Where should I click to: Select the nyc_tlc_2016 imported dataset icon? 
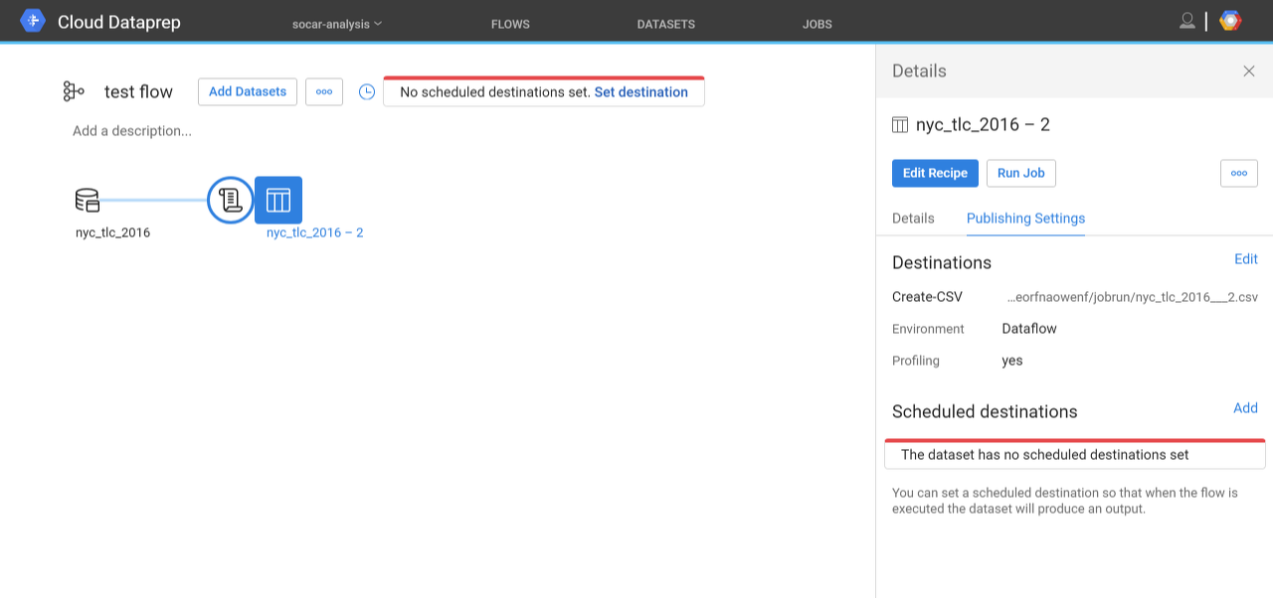click(x=88, y=200)
